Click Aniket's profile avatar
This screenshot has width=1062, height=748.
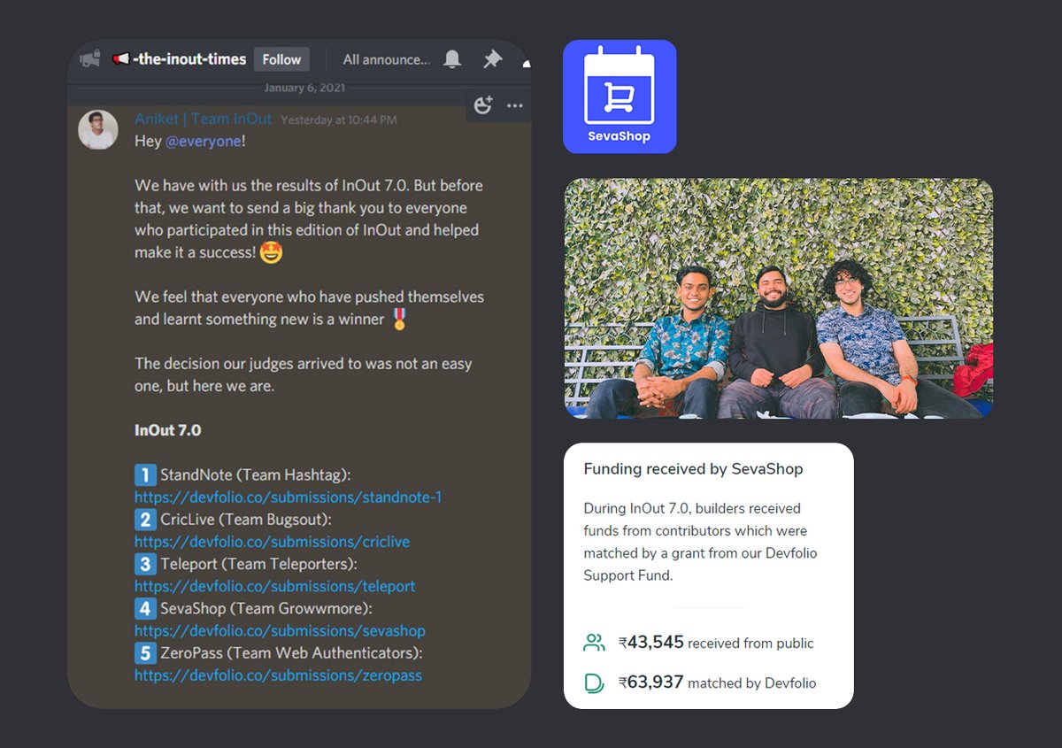(x=97, y=129)
